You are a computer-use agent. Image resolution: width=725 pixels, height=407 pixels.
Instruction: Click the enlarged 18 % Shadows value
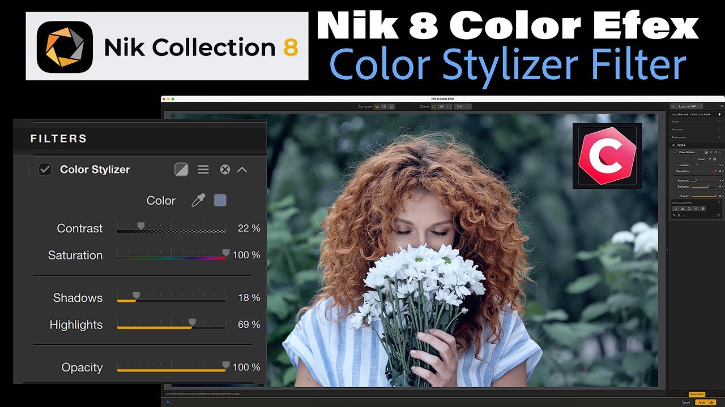(x=249, y=298)
